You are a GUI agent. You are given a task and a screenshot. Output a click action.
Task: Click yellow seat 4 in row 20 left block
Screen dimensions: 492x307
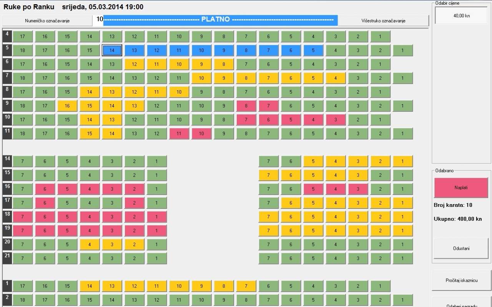(90, 244)
